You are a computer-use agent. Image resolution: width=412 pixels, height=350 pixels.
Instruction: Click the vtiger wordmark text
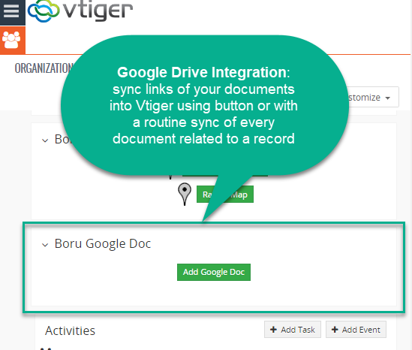click(98, 11)
